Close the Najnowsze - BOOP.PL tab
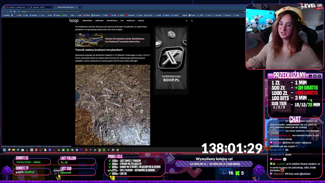 [x=52, y=7]
